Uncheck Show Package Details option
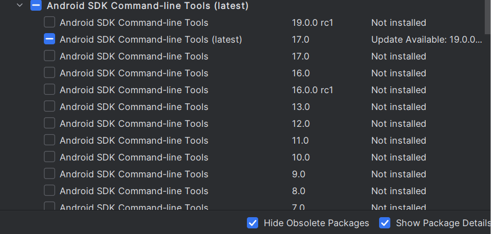 (385, 223)
